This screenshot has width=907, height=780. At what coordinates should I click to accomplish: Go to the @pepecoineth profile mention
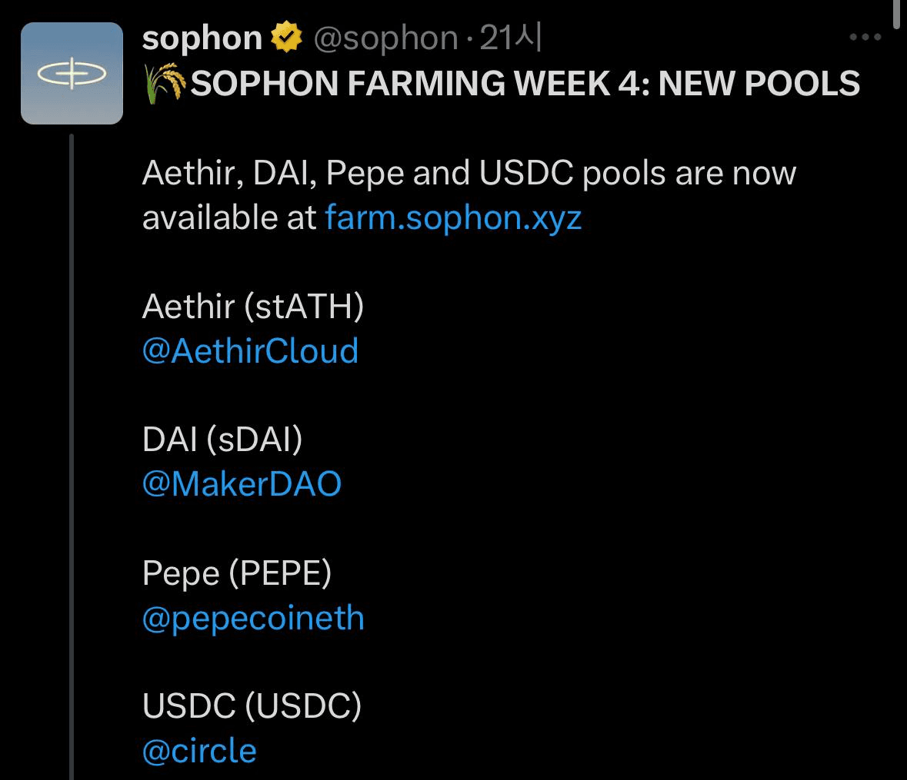coord(253,618)
